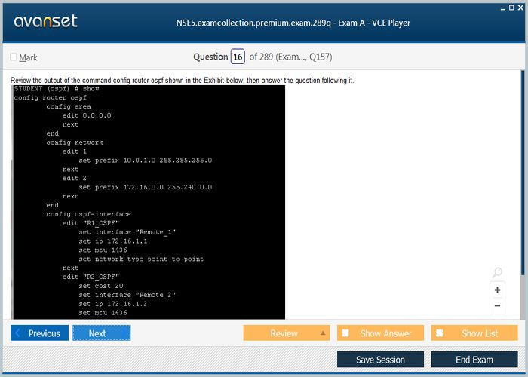
Task: Click the chevron arrow on Previous button
Action: tap(18, 333)
